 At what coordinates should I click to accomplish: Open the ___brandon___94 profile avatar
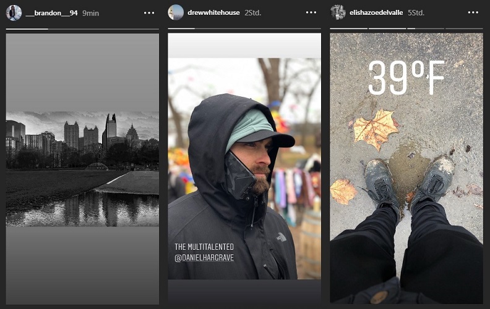pos(14,13)
